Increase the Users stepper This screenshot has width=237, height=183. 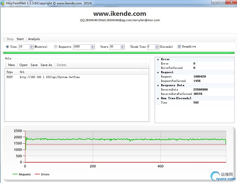tap(122, 46)
